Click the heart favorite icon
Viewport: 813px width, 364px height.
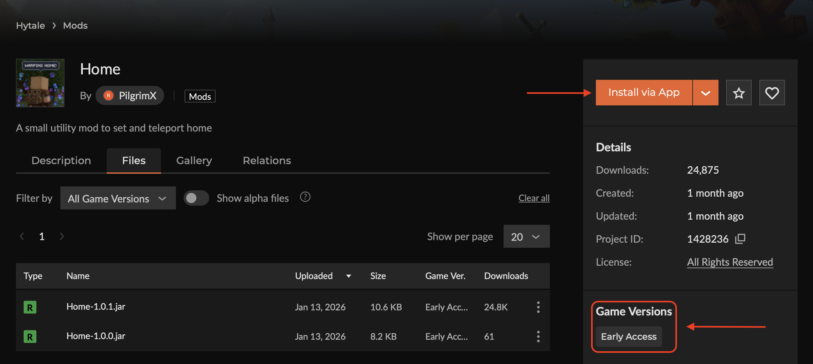coord(772,93)
